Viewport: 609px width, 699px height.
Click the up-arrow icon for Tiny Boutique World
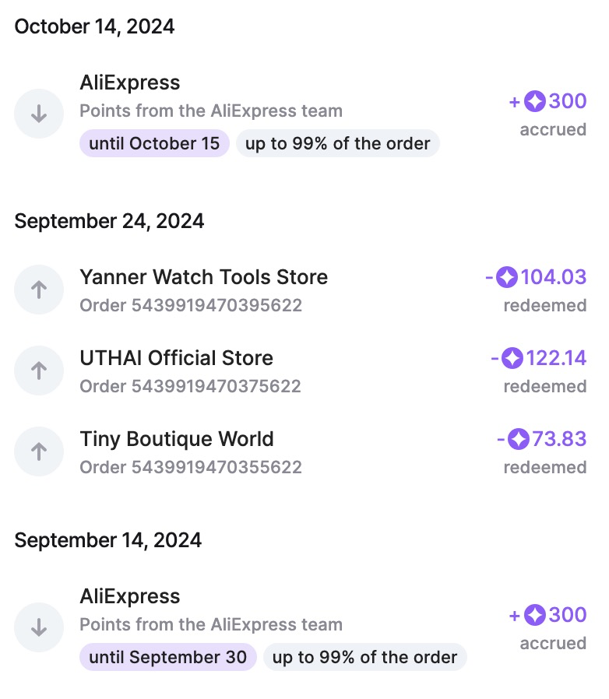tap(39, 451)
